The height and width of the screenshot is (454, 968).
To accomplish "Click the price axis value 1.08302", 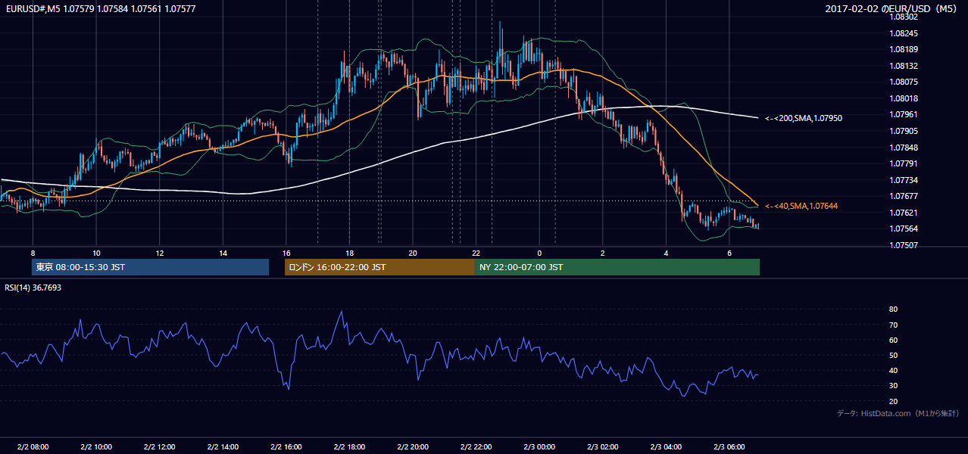I will click(903, 17).
